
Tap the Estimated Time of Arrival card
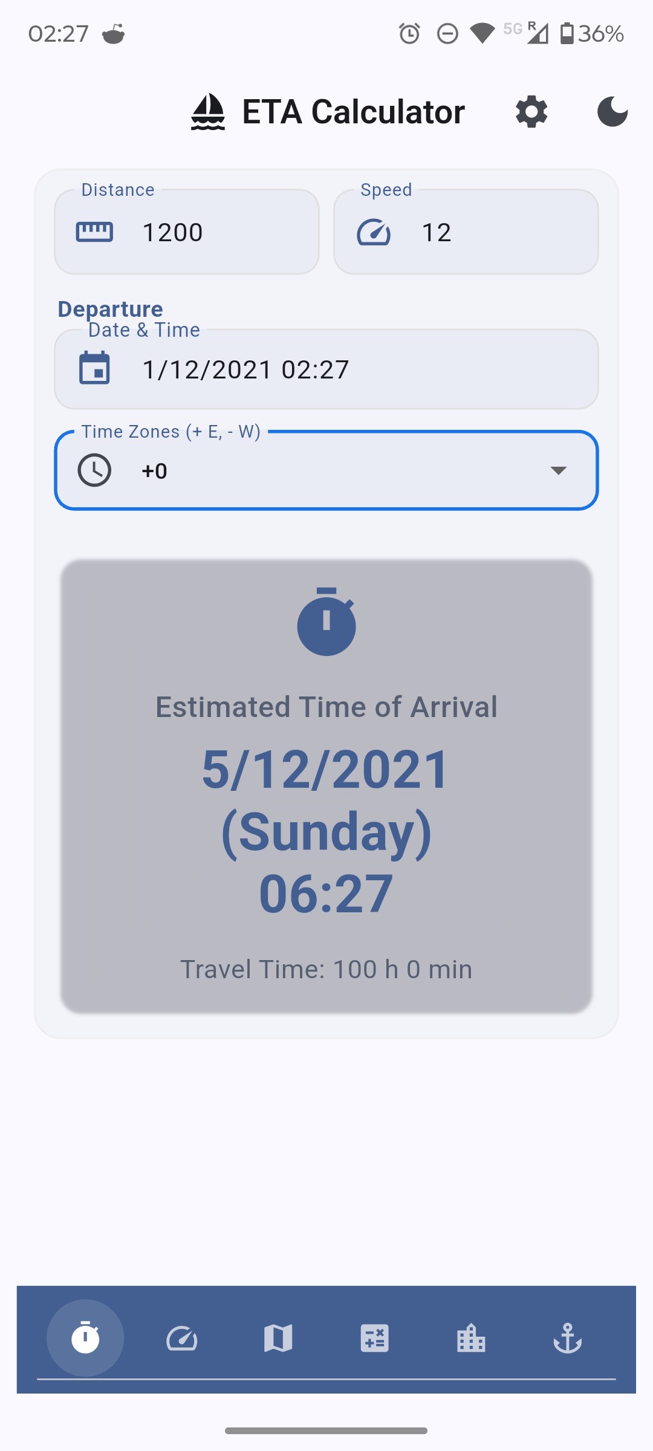click(x=326, y=787)
